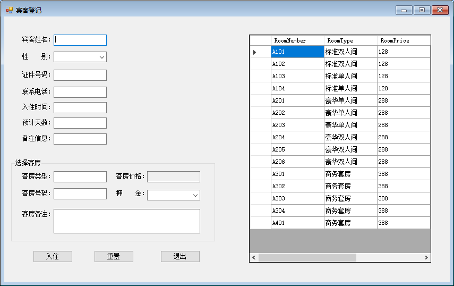This screenshot has height=286, width=454.
Task: Select the 预计天数 text box
Action: pyautogui.click(x=80, y=123)
